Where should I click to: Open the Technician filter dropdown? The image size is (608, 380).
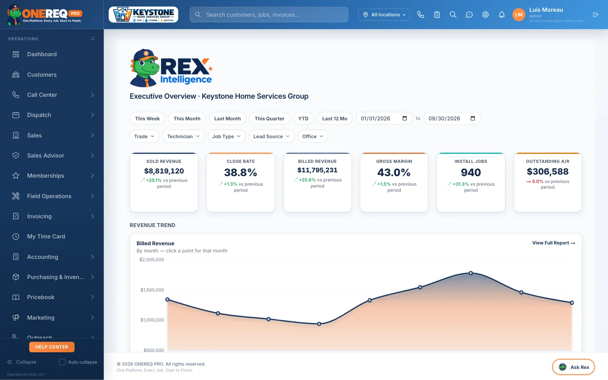184,136
